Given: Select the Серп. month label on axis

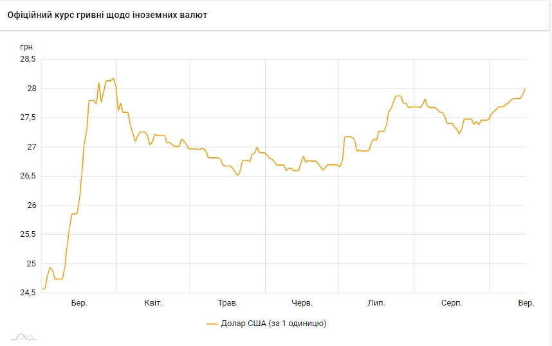Looking at the screenshot, I should (x=451, y=303).
